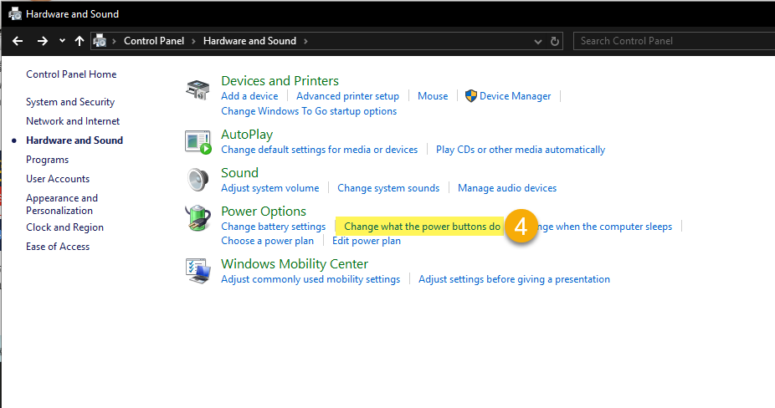775x408 pixels.
Task: Click the Device Manager shield icon
Action: pos(471,96)
